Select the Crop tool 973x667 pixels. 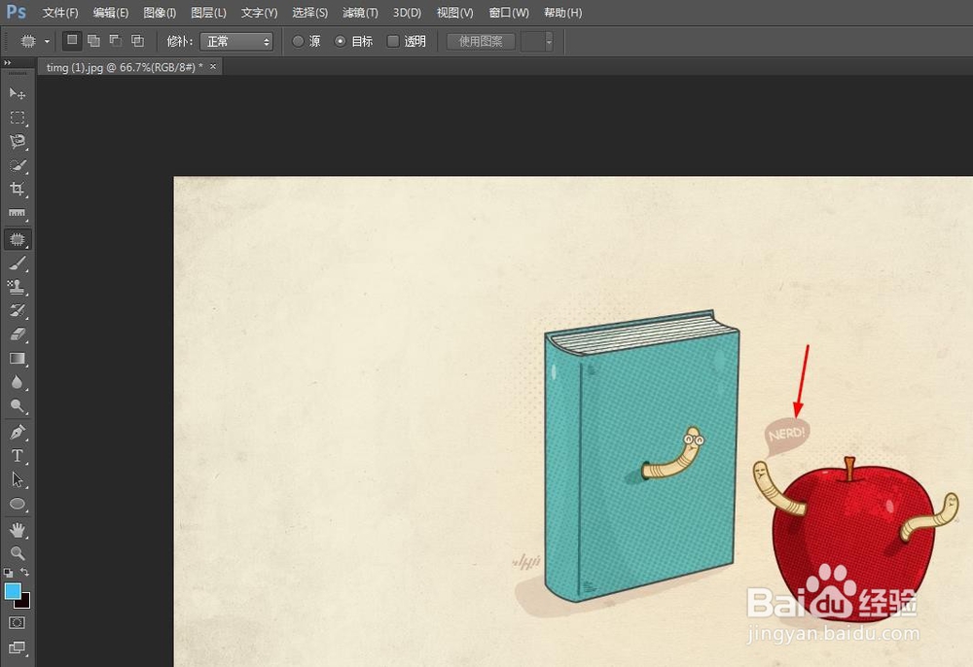[18, 189]
